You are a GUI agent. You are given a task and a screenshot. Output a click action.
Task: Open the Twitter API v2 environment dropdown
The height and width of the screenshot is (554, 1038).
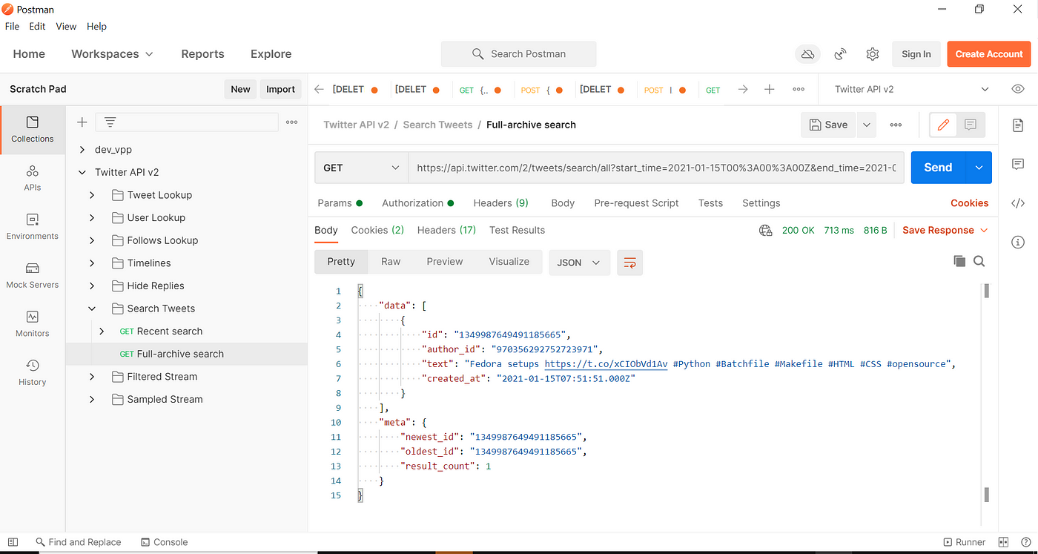pyautogui.click(x=910, y=89)
